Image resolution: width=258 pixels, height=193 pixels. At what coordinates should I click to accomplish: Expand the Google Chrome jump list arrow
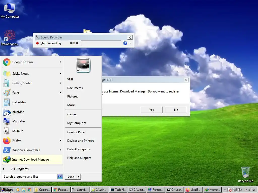[60, 62]
